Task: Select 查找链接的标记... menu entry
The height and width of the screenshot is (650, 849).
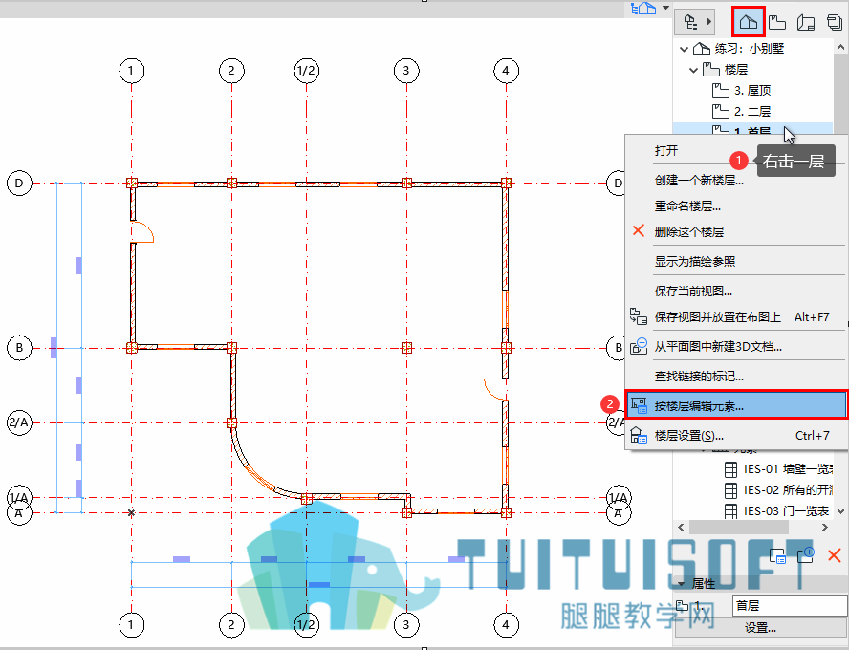Action: (699, 377)
